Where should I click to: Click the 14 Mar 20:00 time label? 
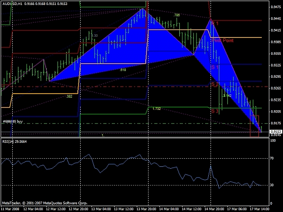click(214, 209)
